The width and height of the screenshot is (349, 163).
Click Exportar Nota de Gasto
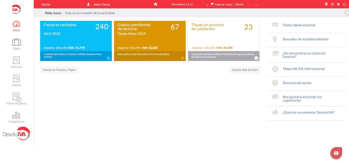click(x=245, y=70)
